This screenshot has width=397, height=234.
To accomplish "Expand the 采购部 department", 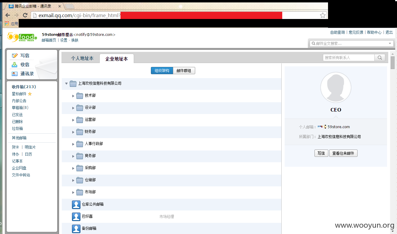I will [x=73, y=168].
